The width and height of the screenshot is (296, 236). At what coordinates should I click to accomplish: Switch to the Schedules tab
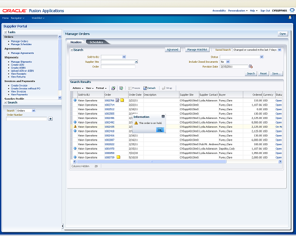(96, 42)
